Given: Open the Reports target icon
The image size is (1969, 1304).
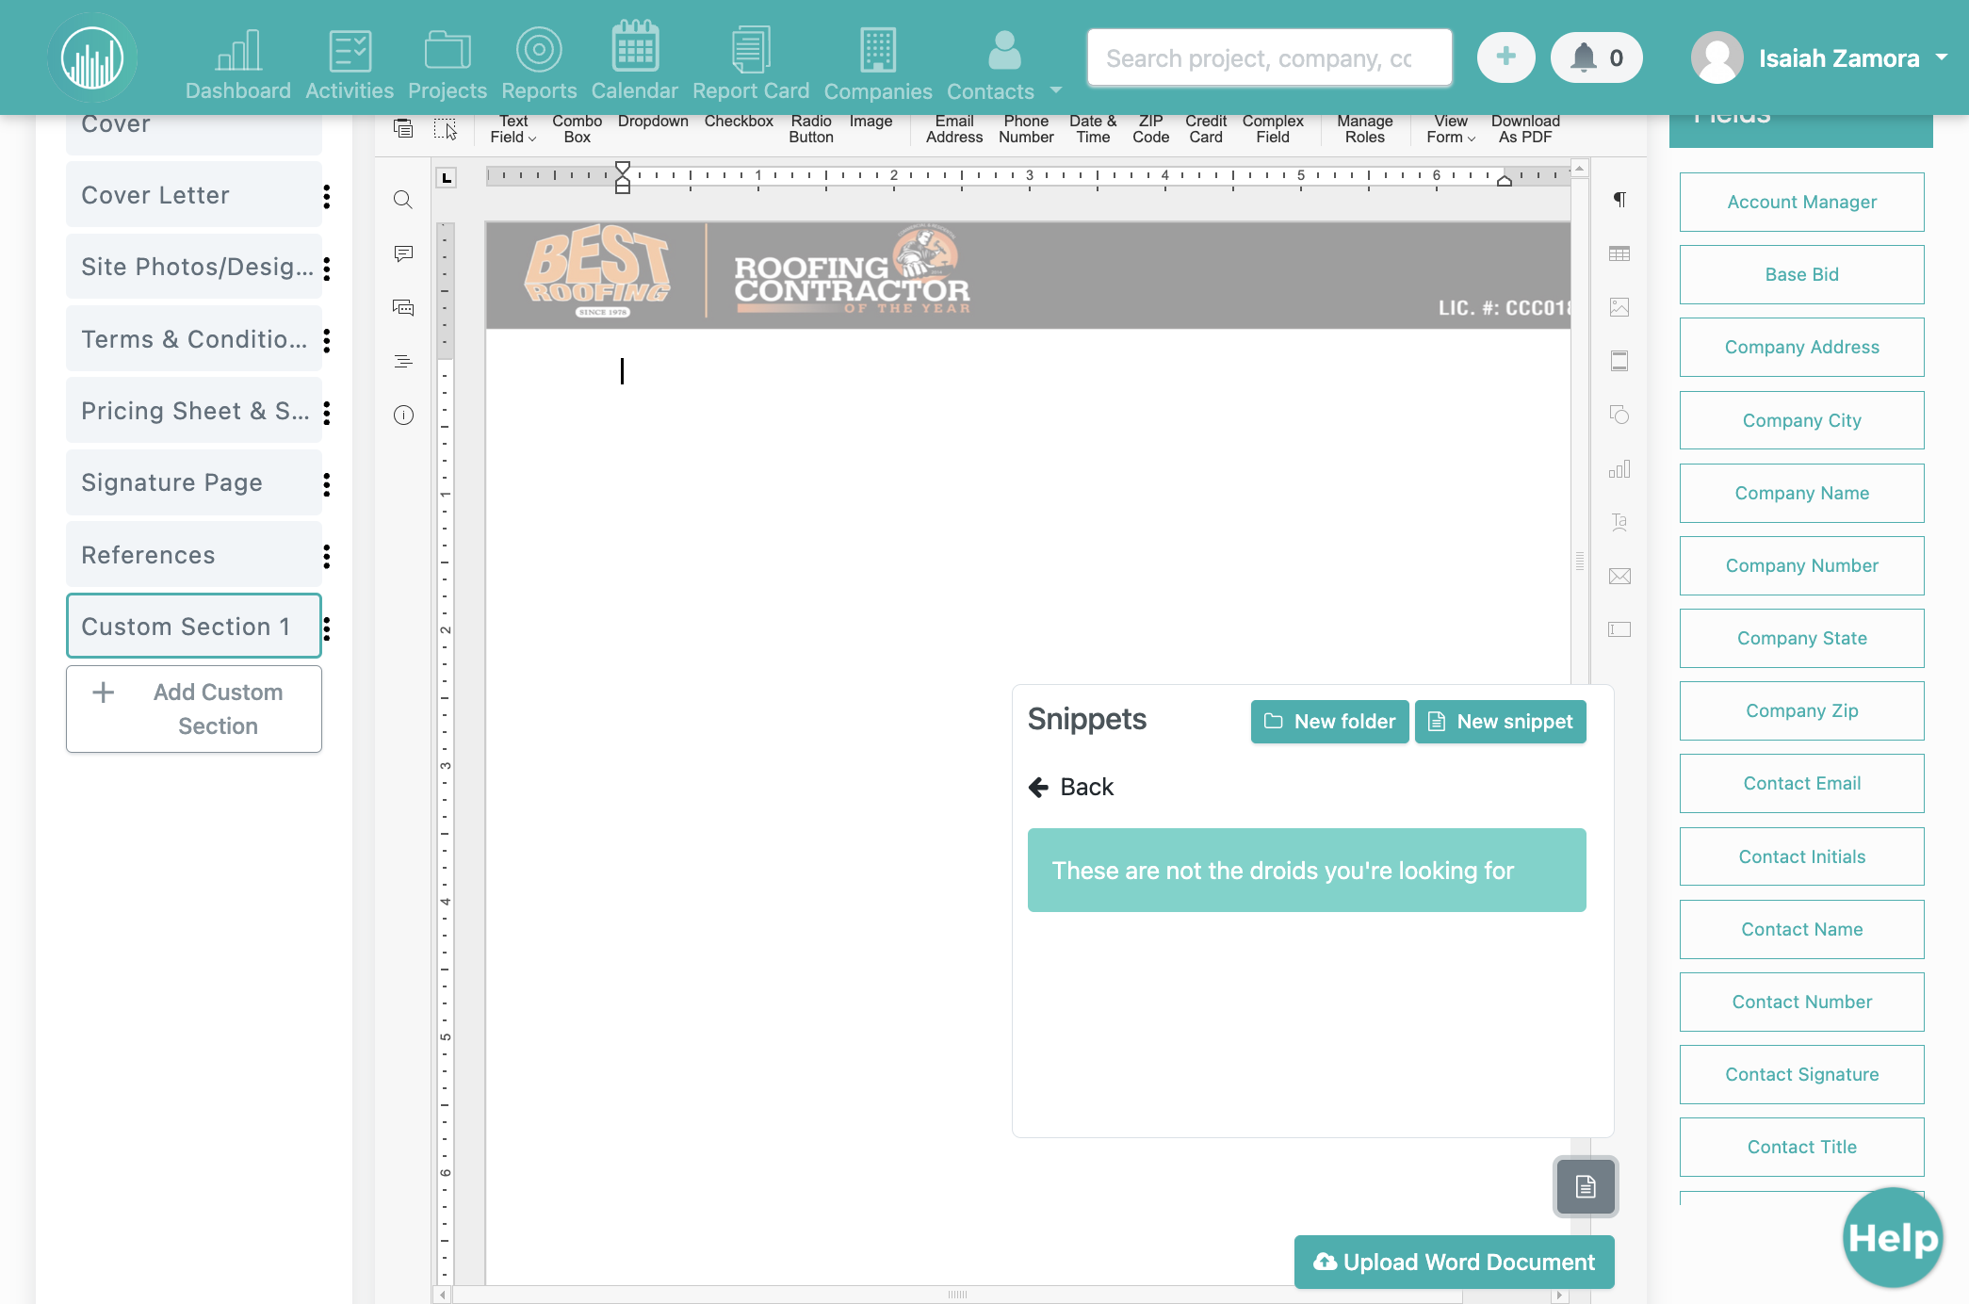Looking at the screenshot, I should point(539,50).
